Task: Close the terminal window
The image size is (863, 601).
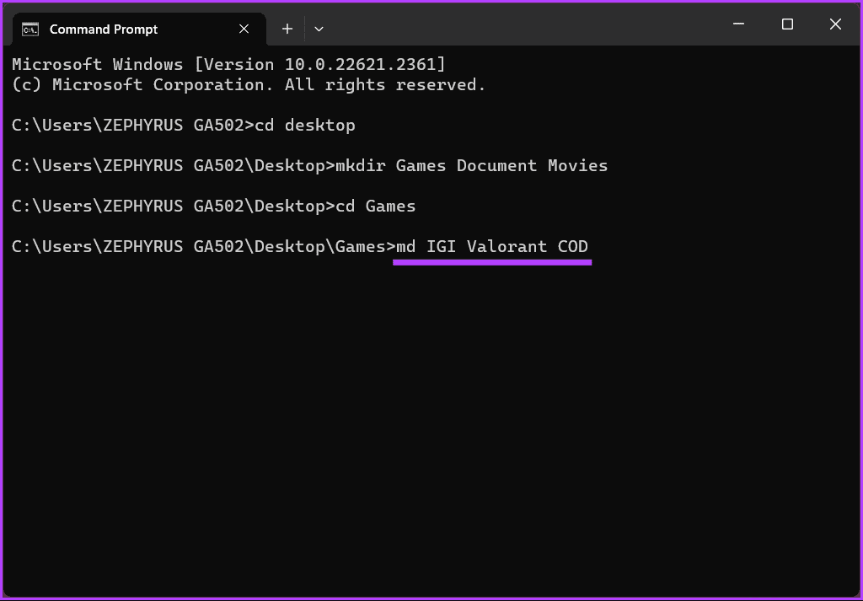Action: point(835,24)
